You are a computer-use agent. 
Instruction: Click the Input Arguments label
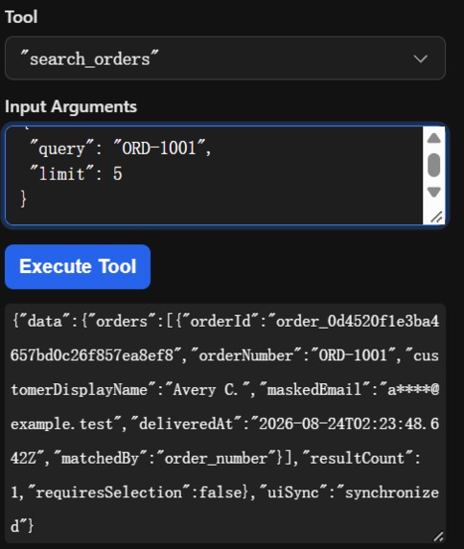pyautogui.click(x=71, y=106)
